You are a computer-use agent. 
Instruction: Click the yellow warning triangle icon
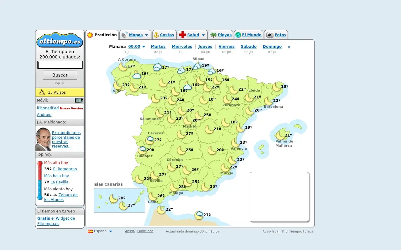42,92
